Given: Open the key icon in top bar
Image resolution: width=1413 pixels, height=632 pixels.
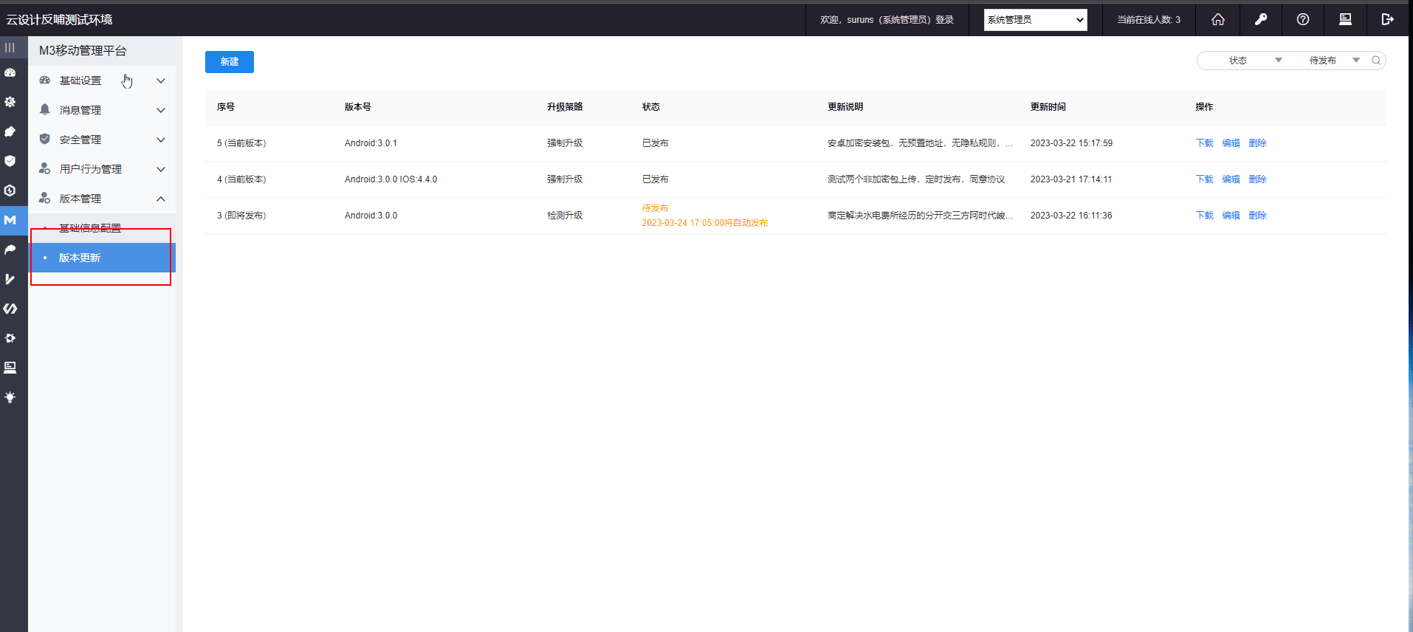Looking at the screenshot, I should [x=1261, y=20].
